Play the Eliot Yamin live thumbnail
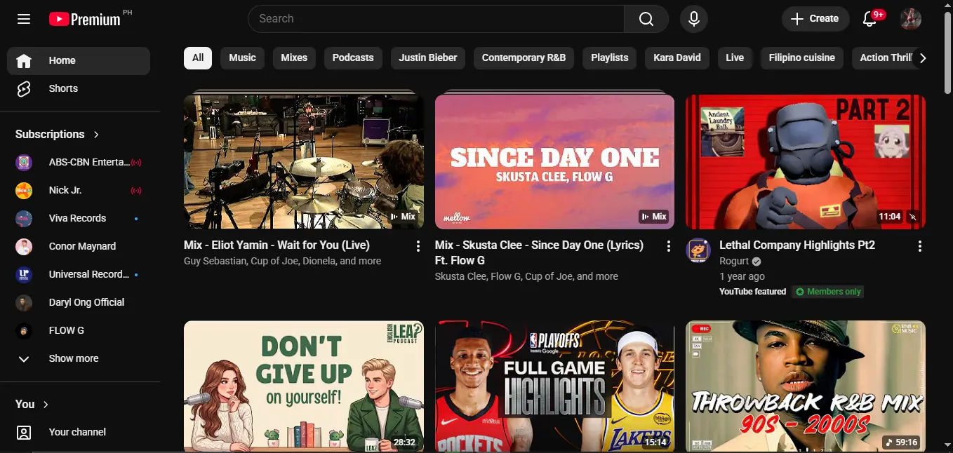This screenshot has height=453, width=953. click(x=304, y=162)
